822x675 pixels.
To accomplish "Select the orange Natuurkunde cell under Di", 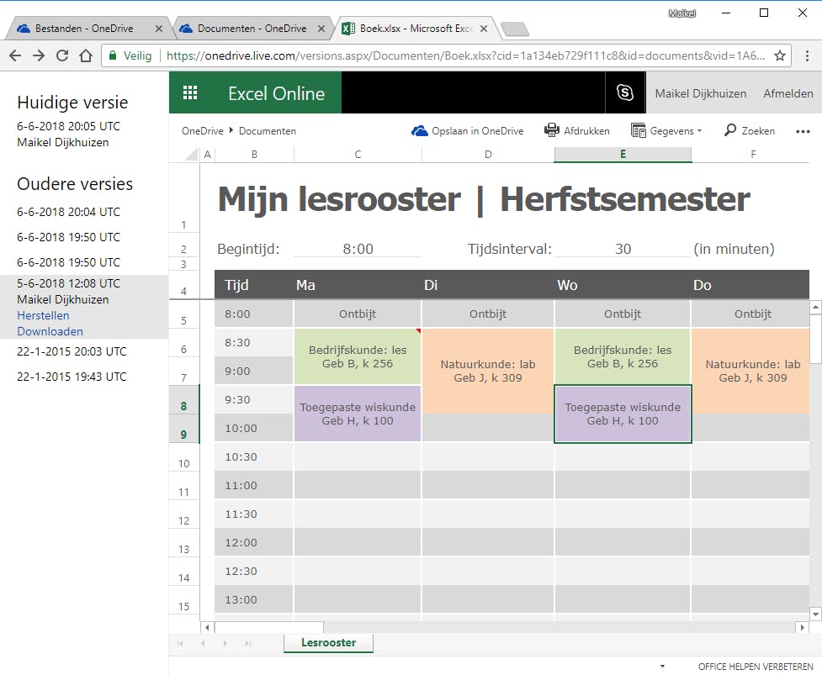I will pyautogui.click(x=487, y=371).
